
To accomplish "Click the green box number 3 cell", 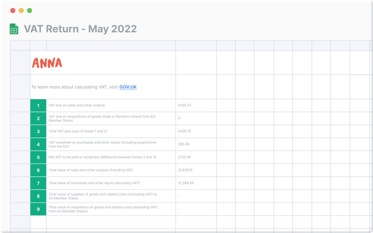I will coord(38,131).
